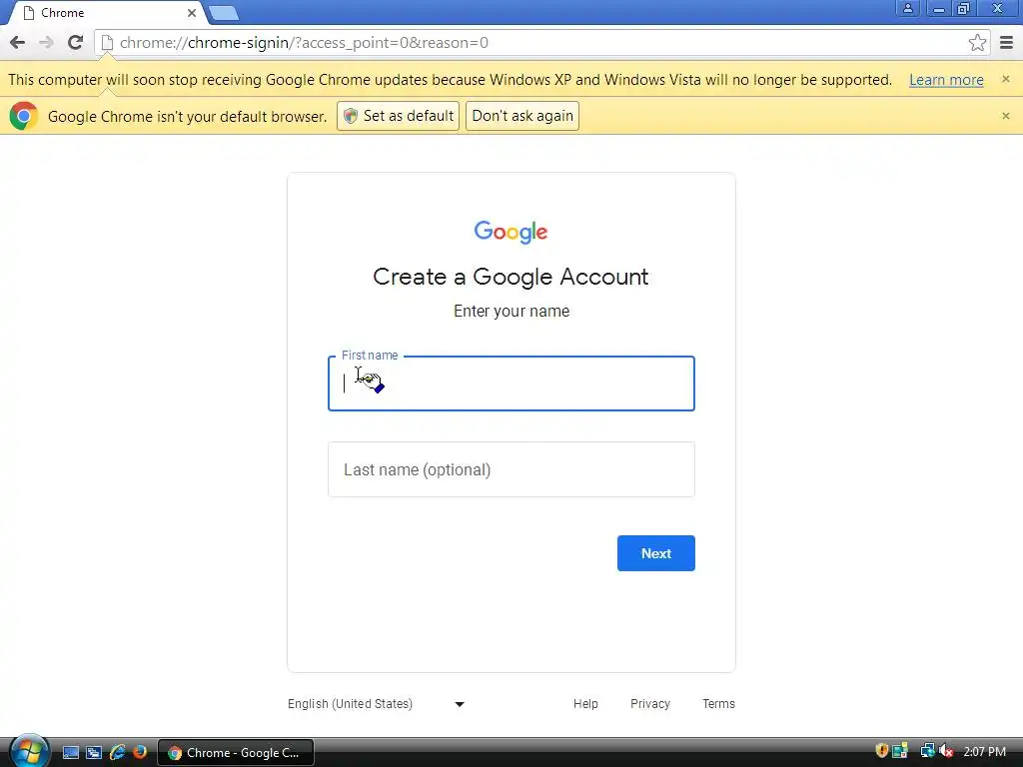Click the Create a Google Account heading

click(x=511, y=277)
